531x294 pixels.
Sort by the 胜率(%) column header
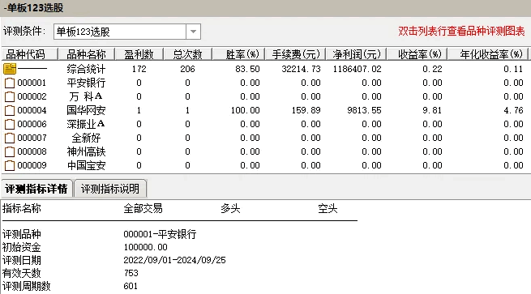click(x=238, y=54)
